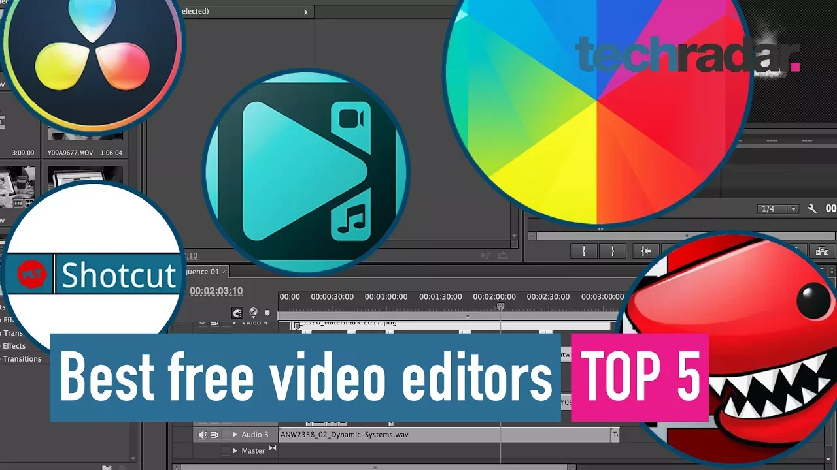Expand the Transitions folder in effects panel

[22, 359]
